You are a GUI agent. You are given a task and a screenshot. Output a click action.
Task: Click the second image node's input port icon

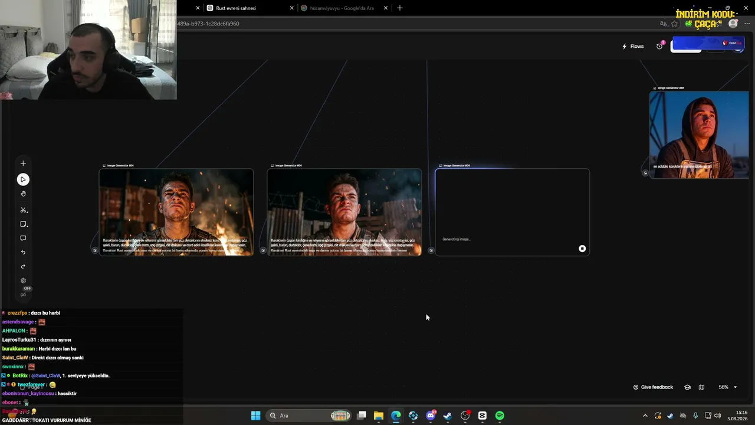pos(263,250)
